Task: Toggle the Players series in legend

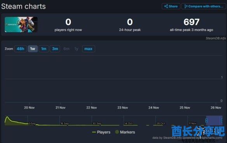Action: [101, 132]
